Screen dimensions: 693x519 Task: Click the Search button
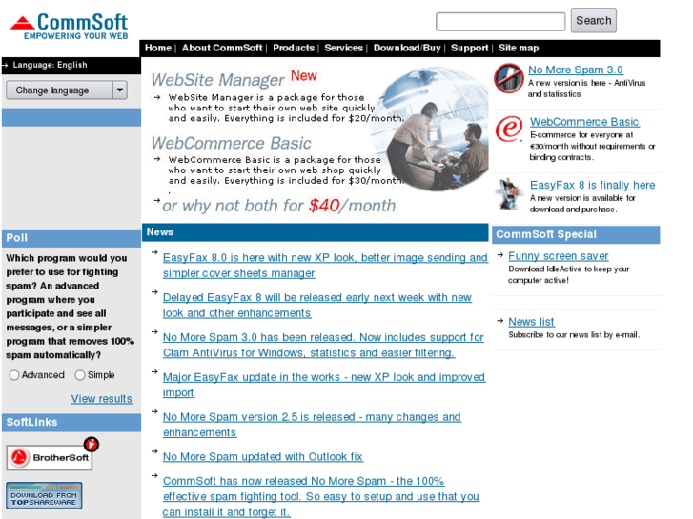[x=594, y=20]
